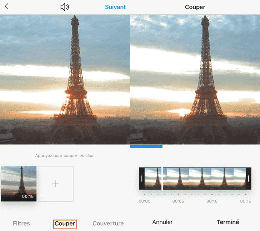Confirm the trim with Terminé
260x231 pixels.
pyautogui.click(x=228, y=222)
